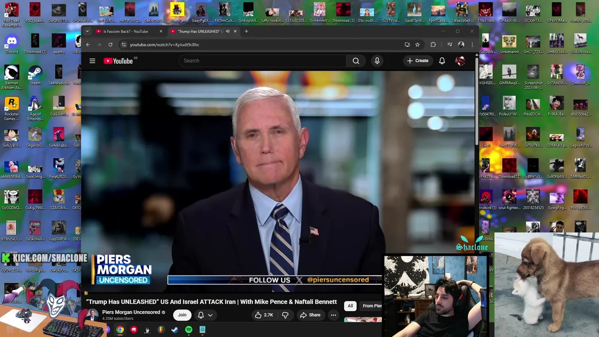The width and height of the screenshot is (599, 337).
Task: Open the YouTube notifications bell
Action: click(442, 61)
